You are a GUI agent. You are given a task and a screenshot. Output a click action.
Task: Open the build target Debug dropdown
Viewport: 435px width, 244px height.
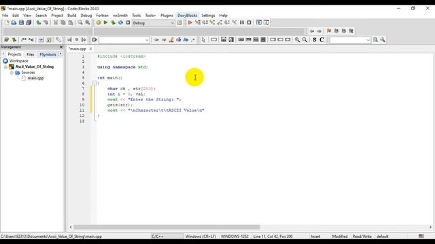coord(154,23)
